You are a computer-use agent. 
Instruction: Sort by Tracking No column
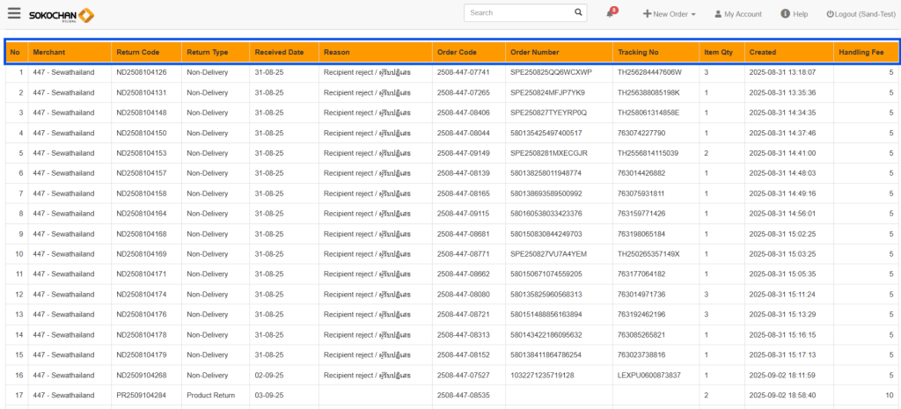pos(638,52)
